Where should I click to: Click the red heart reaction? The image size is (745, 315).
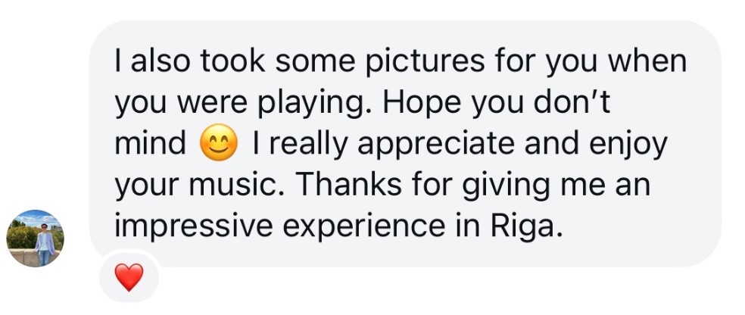129,277
